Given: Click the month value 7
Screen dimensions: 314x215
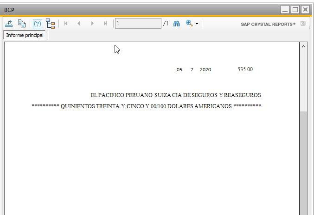Looking at the screenshot, I should click(x=192, y=70).
